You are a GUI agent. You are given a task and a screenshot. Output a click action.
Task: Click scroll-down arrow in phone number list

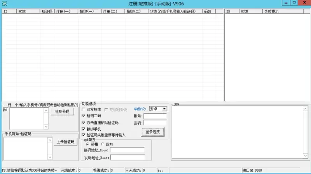point(46,127)
